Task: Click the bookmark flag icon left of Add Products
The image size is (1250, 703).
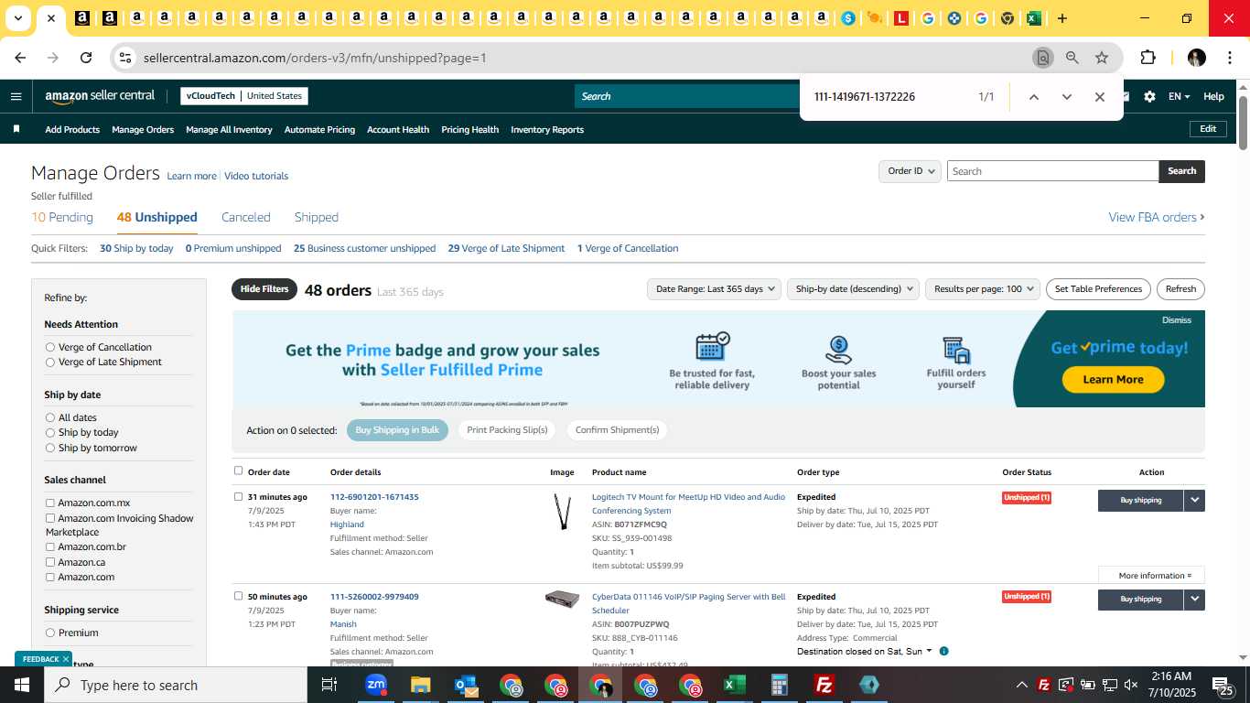Action: click(x=16, y=129)
